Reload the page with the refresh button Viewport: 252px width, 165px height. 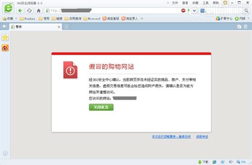pos(30,11)
